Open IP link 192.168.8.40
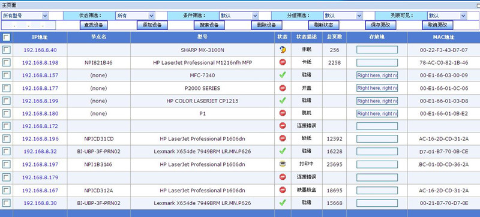 pos(40,50)
